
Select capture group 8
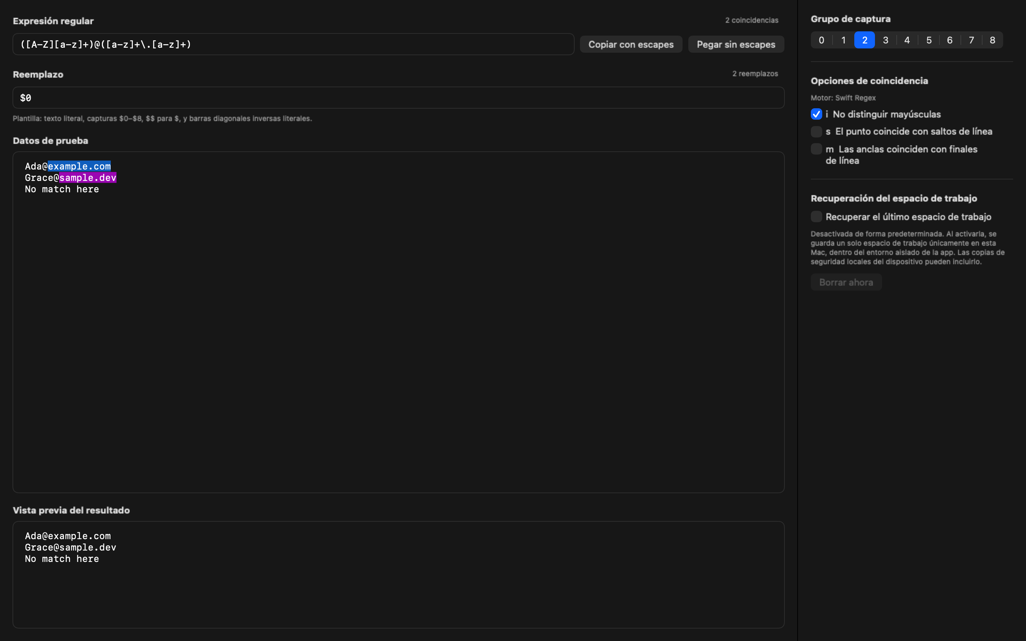click(993, 40)
